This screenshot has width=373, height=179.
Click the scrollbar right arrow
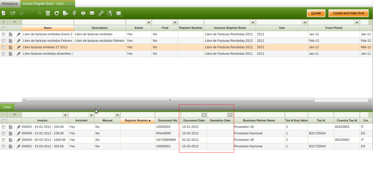pyautogui.click(x=370, y=100)
